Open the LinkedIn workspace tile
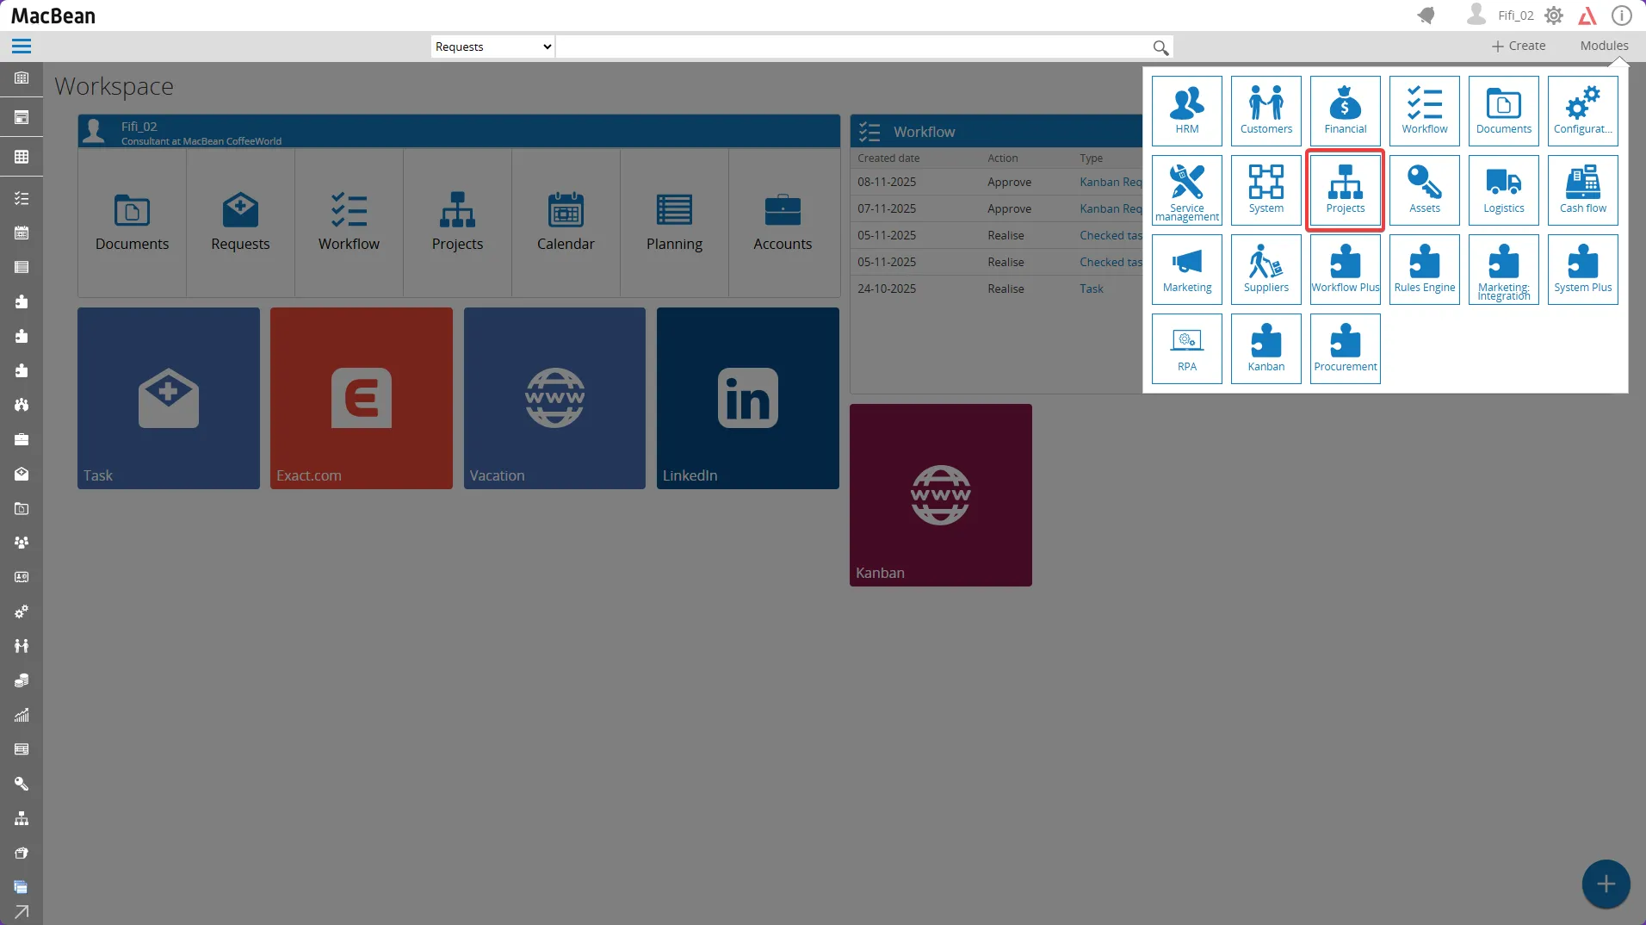The width and height of the screenshot is (1646, 925). [x=747, y=398]
